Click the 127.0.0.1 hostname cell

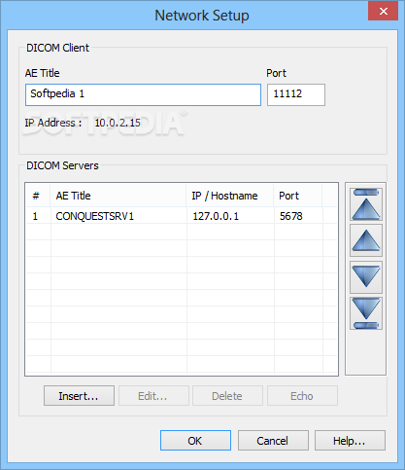pyautogui.click(x=230, y=216)
